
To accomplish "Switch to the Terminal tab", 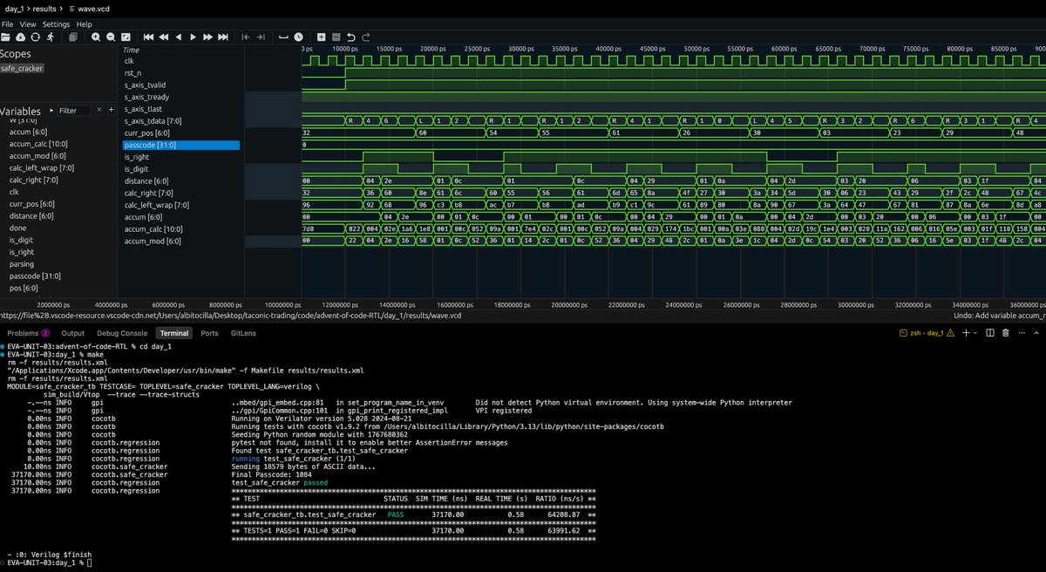I will coord(174,333).
